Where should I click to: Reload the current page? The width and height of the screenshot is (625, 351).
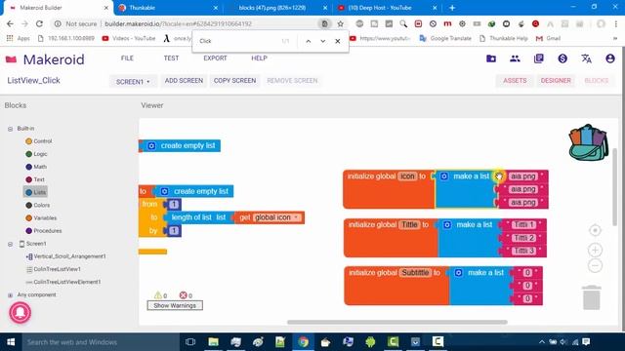pyautogui.click(x=39, y=23)
